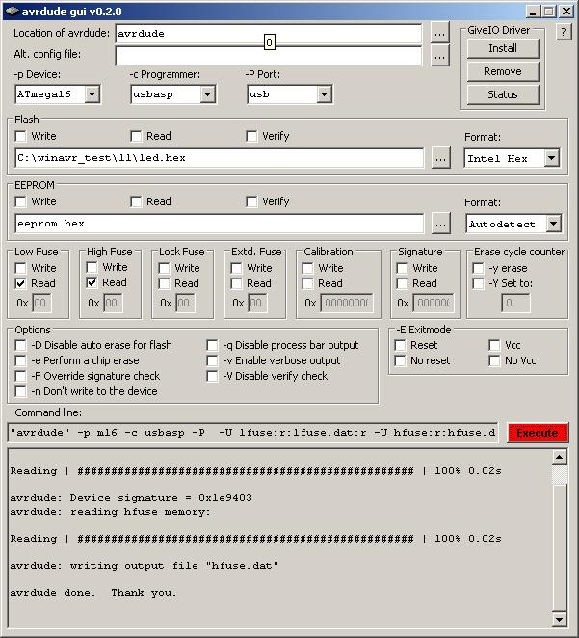579x638 pixels.
Task: Browse for alternate config file
Action: tap(440, 56)
